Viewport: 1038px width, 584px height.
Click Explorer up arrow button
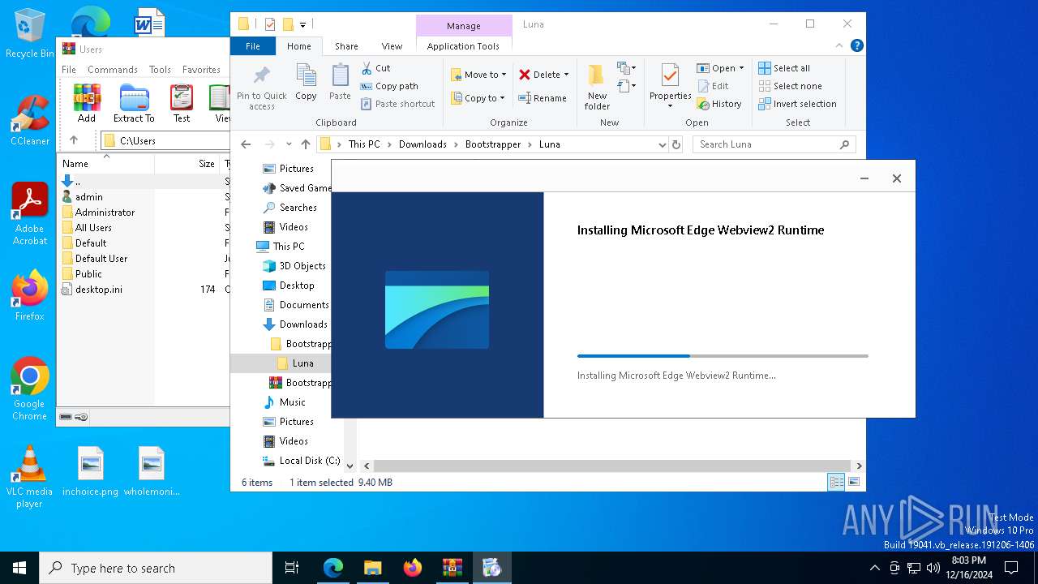pyautogui.click(x=305, y=144)
